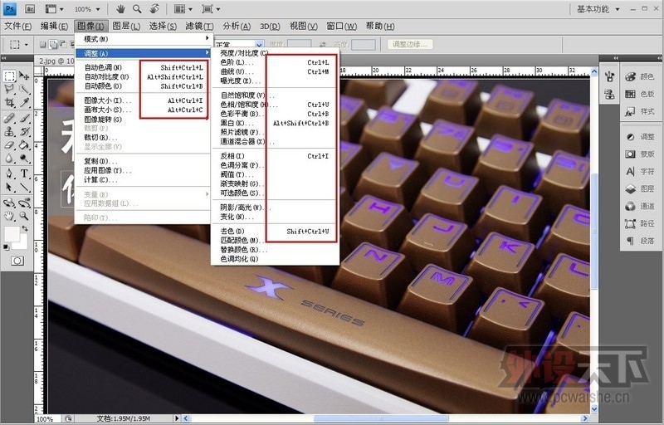Screen dimensions: 664x425
Task: Choose 画布大小(S) from the Image menu
Action: (144, 110)
